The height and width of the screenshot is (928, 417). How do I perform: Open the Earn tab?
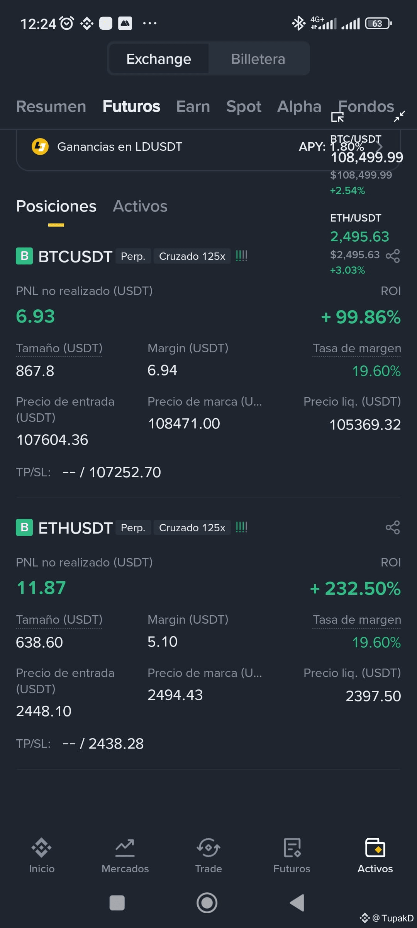point(193,106)
